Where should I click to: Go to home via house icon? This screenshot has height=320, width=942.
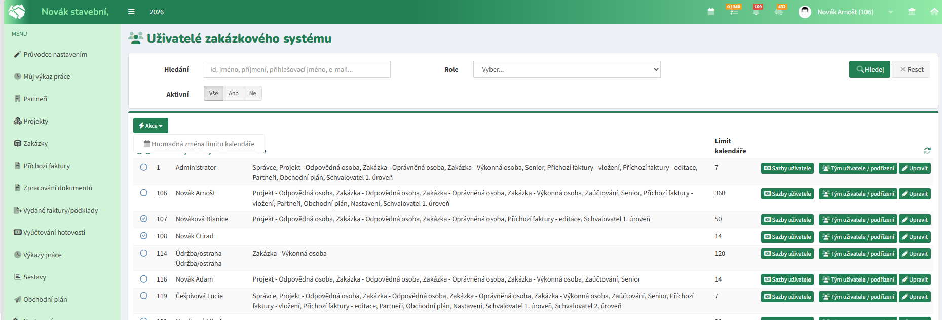[934, 12]
